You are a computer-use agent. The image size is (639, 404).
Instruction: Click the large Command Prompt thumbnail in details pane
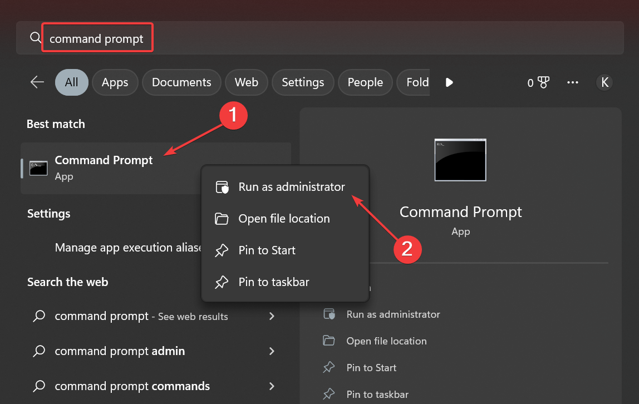pyautogui.click(x=460, y=160)
